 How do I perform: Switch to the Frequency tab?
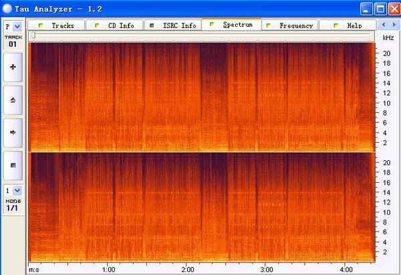point(290,25)
